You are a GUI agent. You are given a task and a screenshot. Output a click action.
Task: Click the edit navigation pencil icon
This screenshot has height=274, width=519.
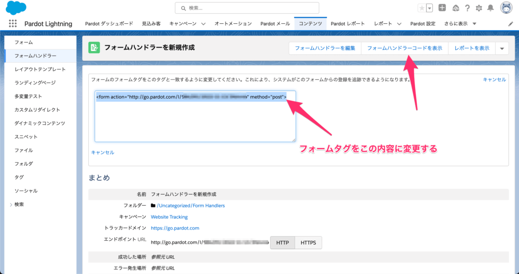(x=511, y=24)
